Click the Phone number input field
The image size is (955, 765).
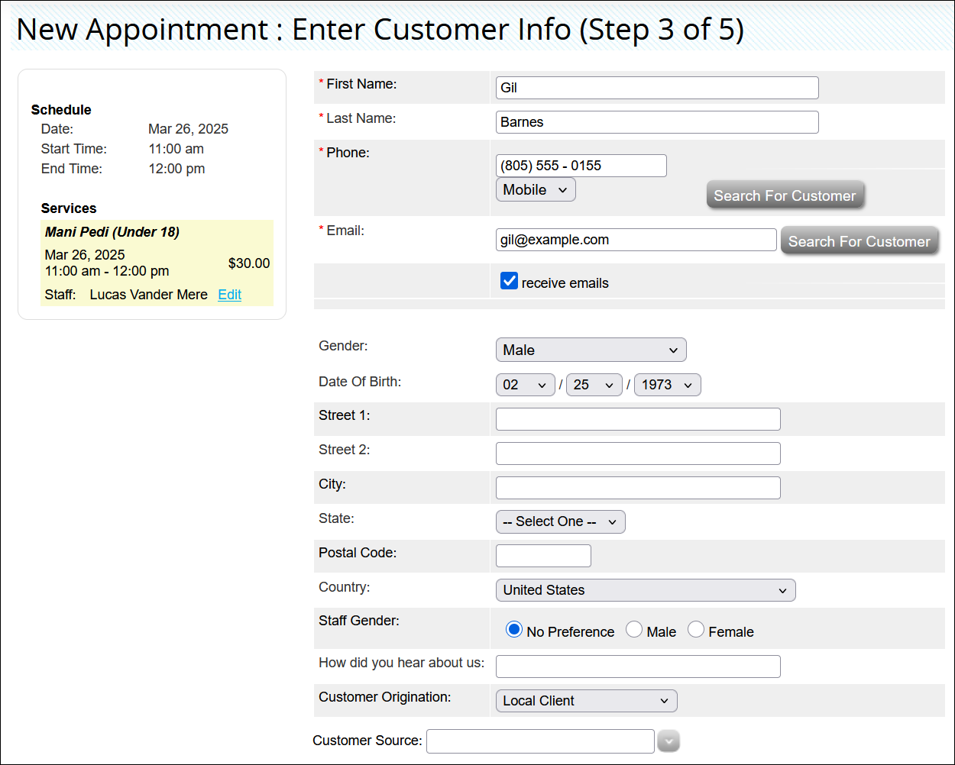tap(581, 166)
